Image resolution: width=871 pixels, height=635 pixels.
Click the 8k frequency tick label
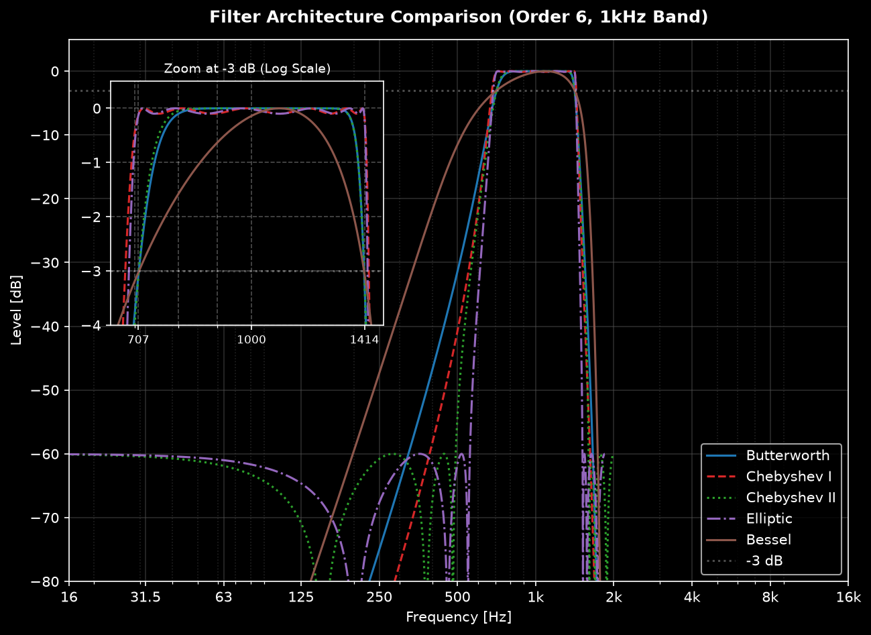coord(770,598)
